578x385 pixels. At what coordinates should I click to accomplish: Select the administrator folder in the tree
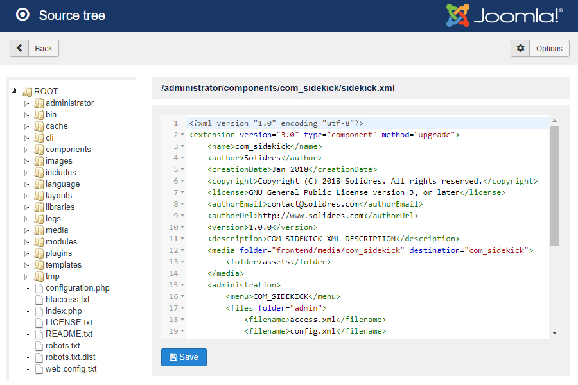point(68,103)
